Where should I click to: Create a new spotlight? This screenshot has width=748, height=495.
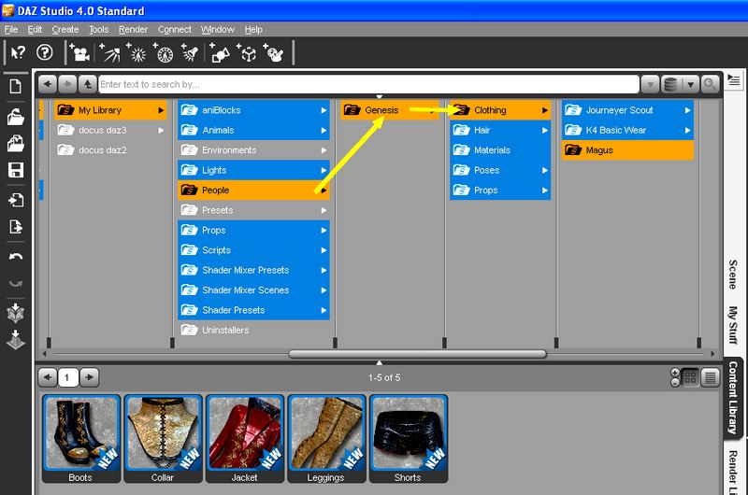(x=190, y=53)
